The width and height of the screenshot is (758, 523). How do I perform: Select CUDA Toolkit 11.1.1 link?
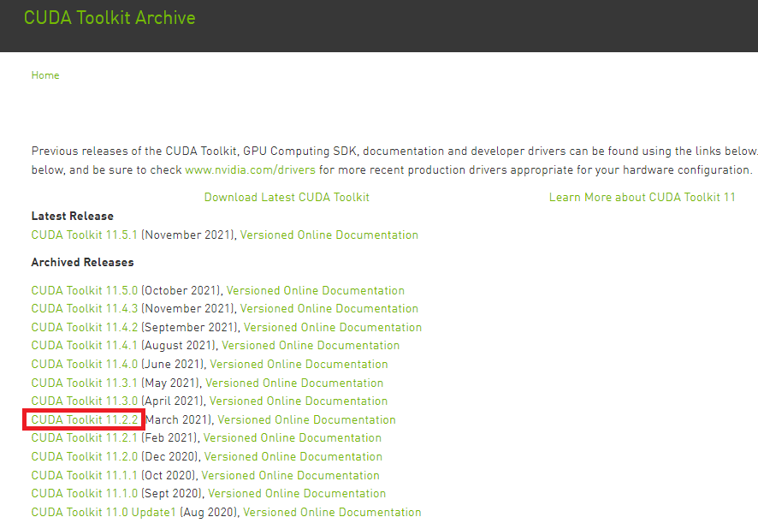pyautogui.click(x=84, y=476)
